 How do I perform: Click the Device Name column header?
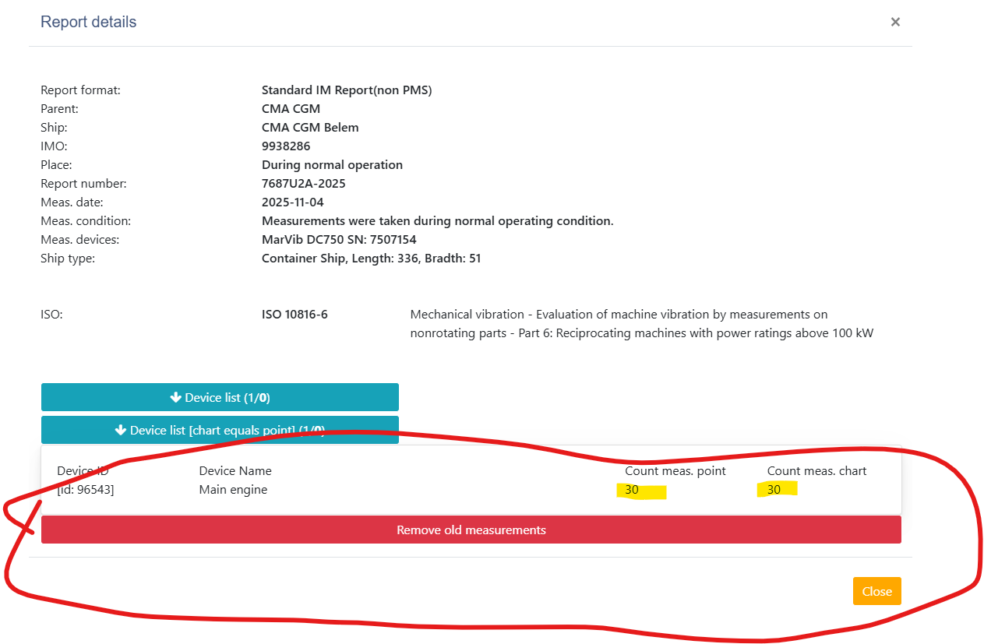(235, 470)
